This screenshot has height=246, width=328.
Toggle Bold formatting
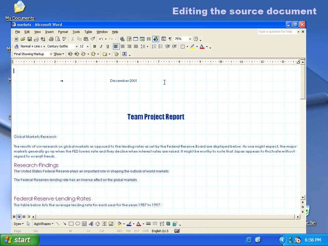coord(95,46)
